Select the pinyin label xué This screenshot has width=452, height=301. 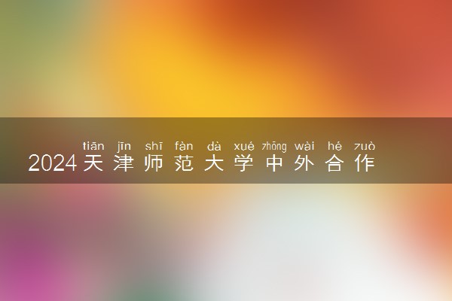click(x=244, y=146)
